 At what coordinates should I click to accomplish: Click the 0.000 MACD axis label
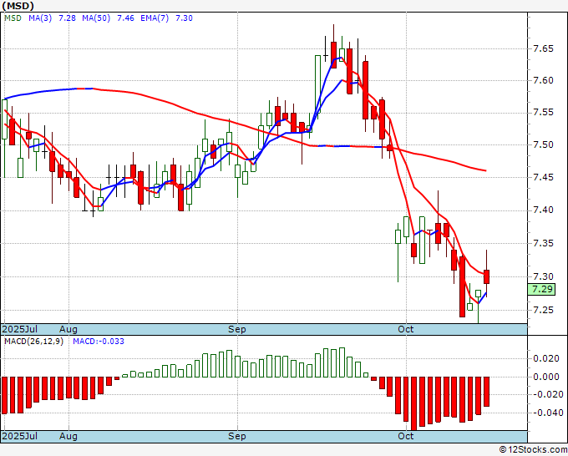point(546,377)
